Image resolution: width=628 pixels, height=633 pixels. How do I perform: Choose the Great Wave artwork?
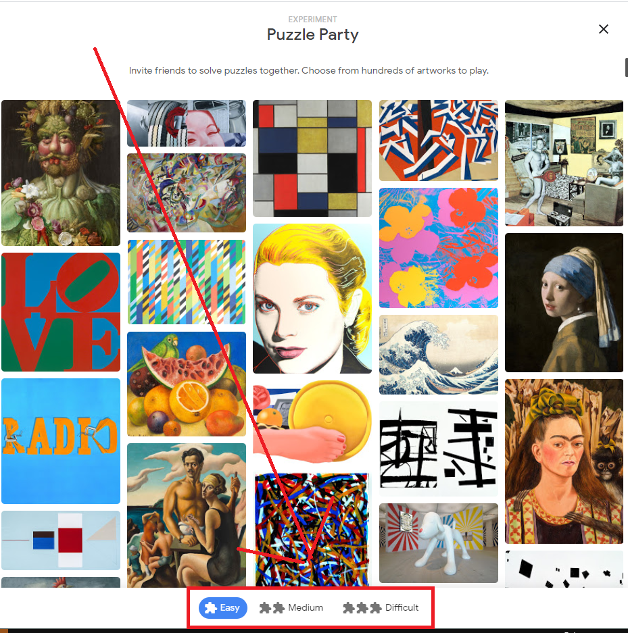pos(439,355)
